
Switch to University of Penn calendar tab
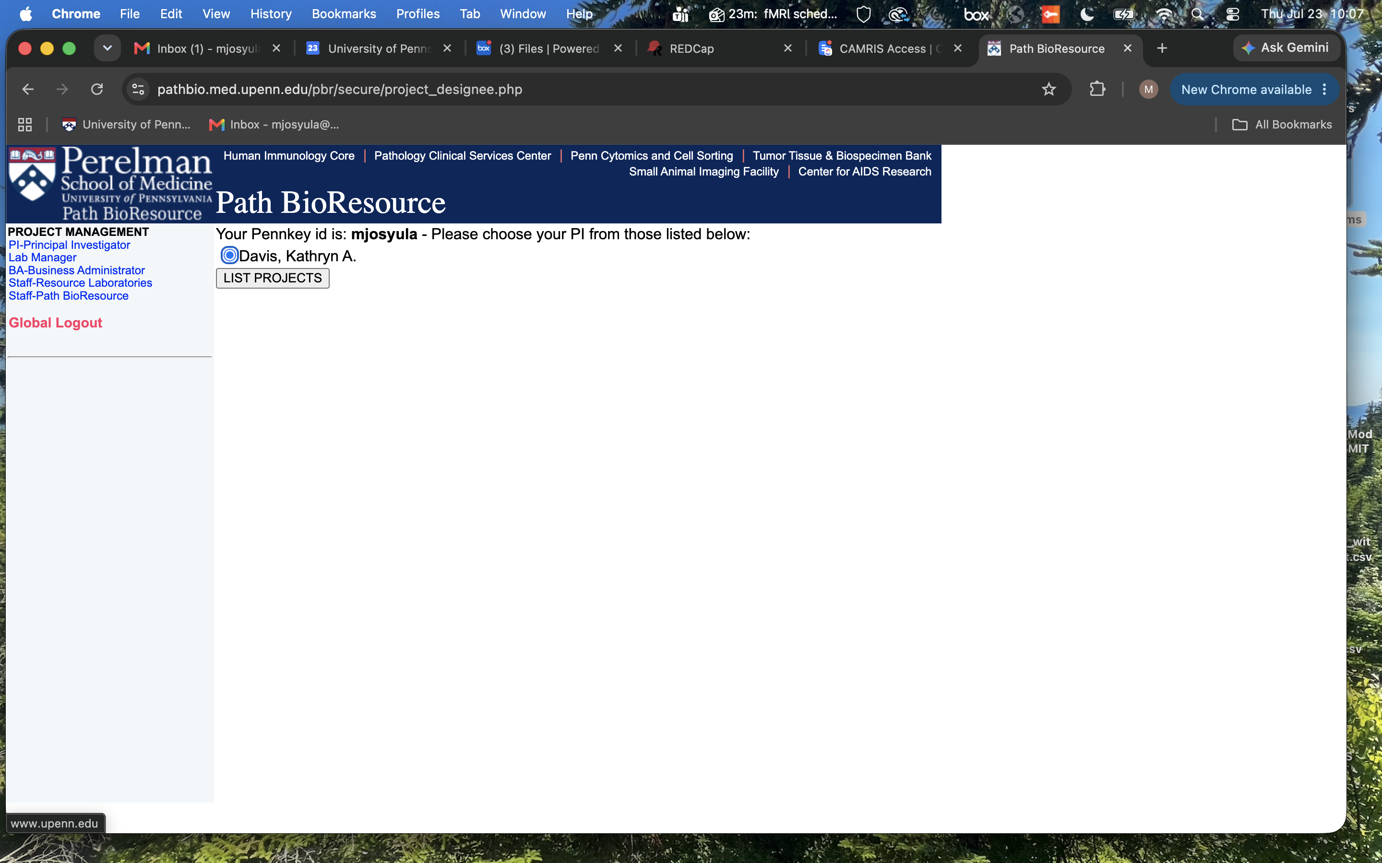point(379,48)
